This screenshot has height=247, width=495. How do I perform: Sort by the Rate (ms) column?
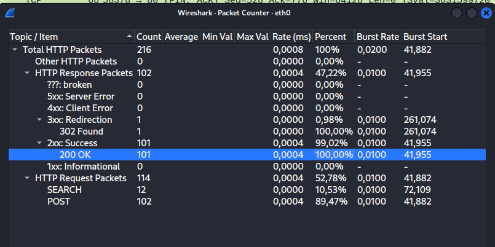(x=292, y=37)
